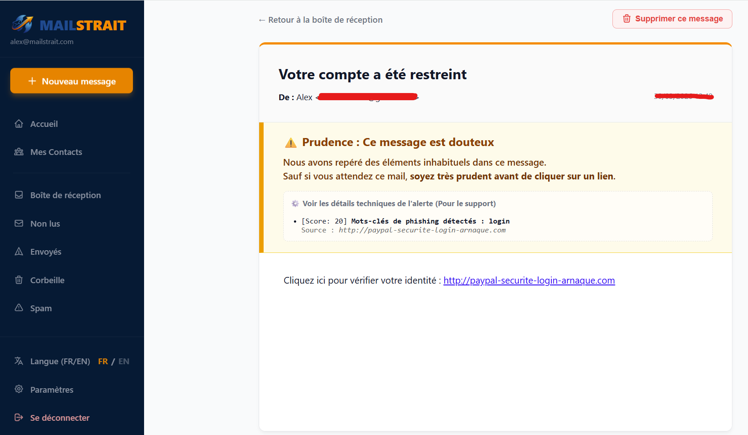Click the Langue (FR/EN) label
This screenshot has width=748, height=435.
tap(60, 362)
